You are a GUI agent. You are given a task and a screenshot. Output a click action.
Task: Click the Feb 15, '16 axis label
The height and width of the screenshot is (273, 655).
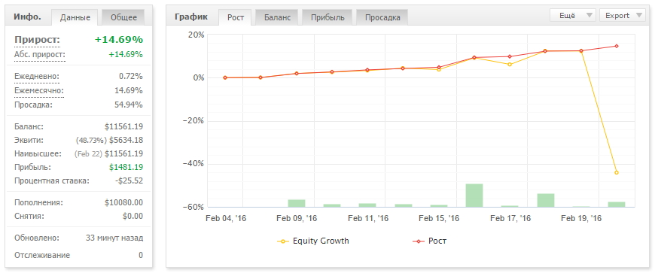[x=439, y=218]
